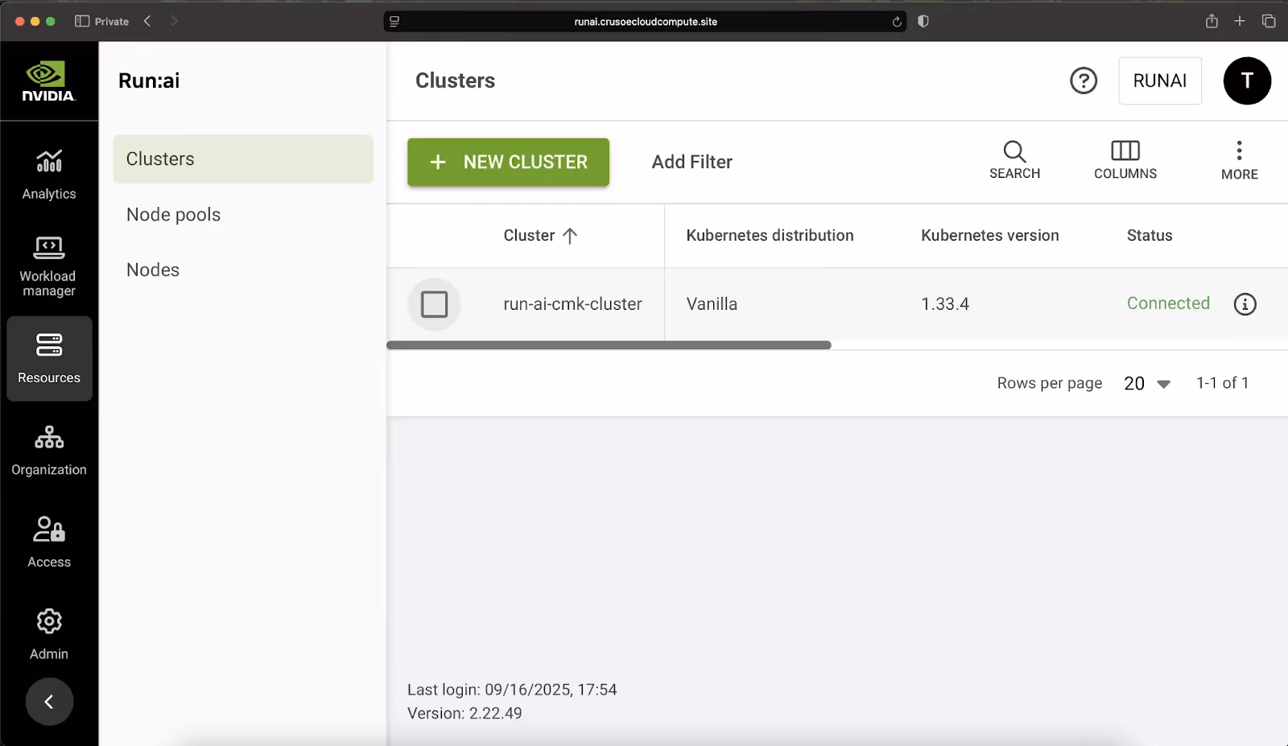Open the Rows per page dropdown
This screenshot has height=746, width=1288.
tap(1146, 384)
